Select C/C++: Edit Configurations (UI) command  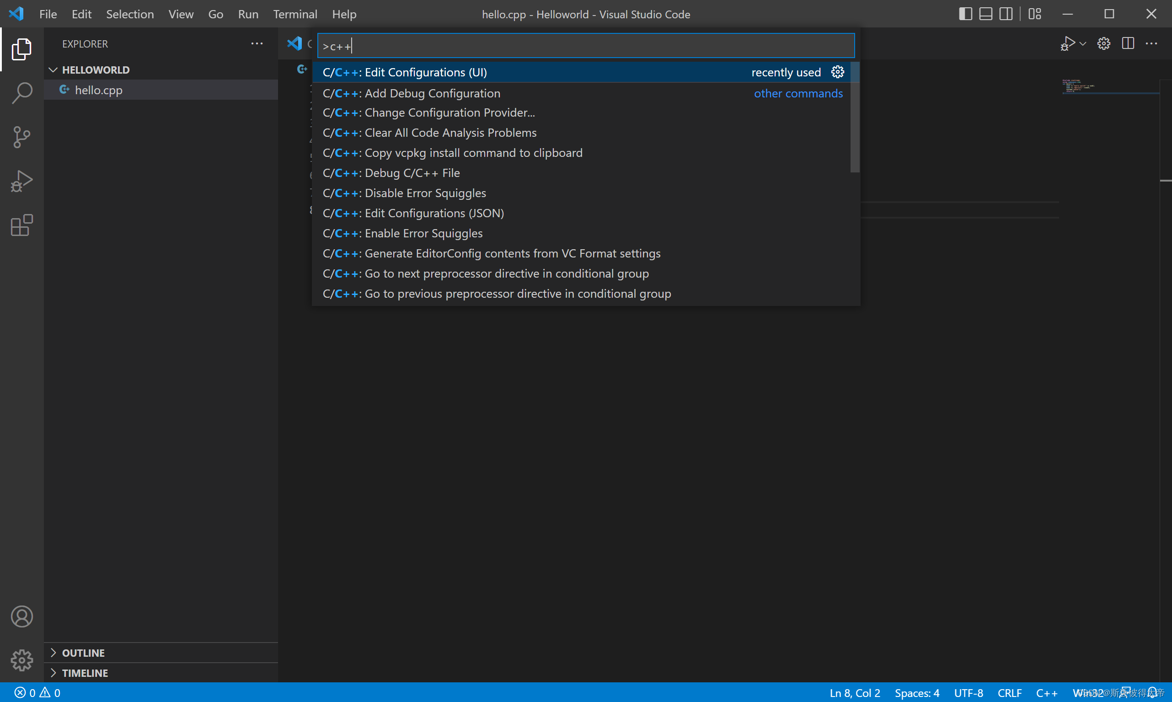[x=581, y=72]
